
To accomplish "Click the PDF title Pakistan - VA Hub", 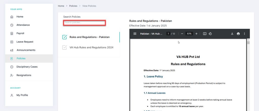I will point(151,34).
